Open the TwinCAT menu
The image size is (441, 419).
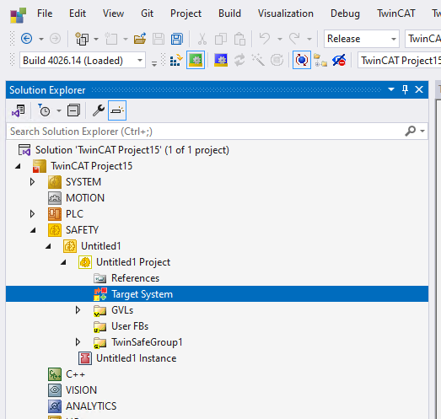[395, 13]
